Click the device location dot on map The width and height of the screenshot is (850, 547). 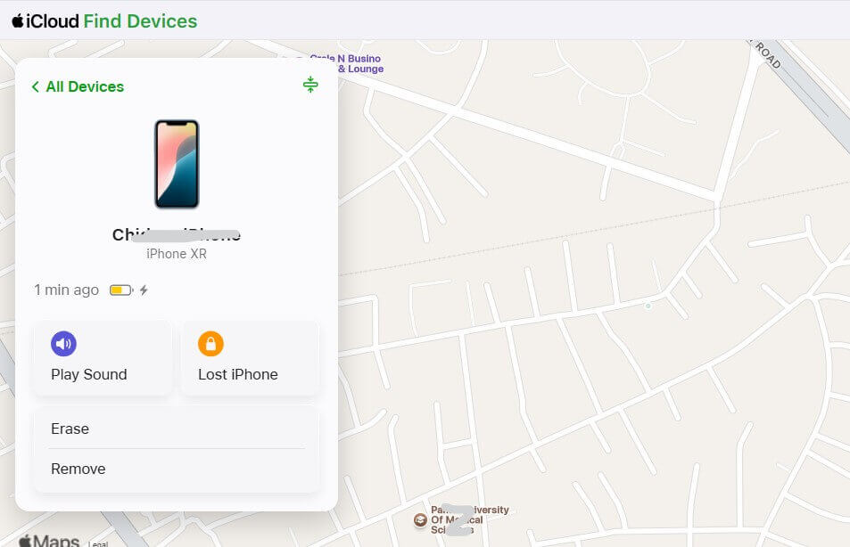pyautogui.click(x=648, y=306)
